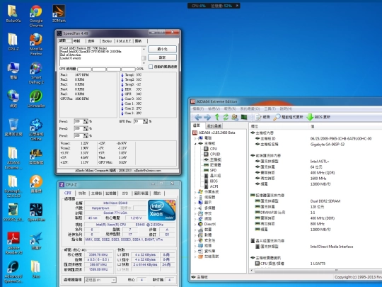Switch to SpeedFan Clock tab

pyautogui.click(x=77, y=41)
